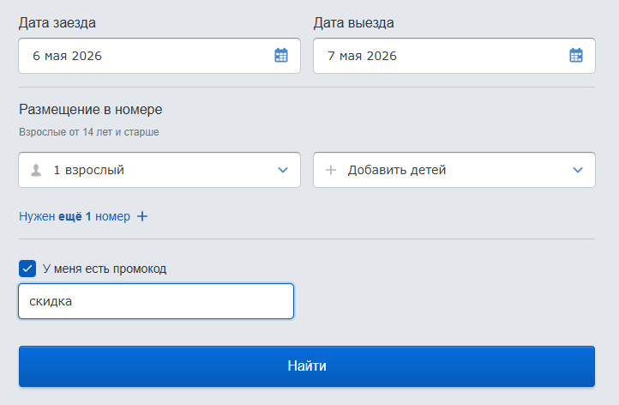
Task: Uncheck the "У меня есть промокод" checkbox
Action: click(27, 269)
